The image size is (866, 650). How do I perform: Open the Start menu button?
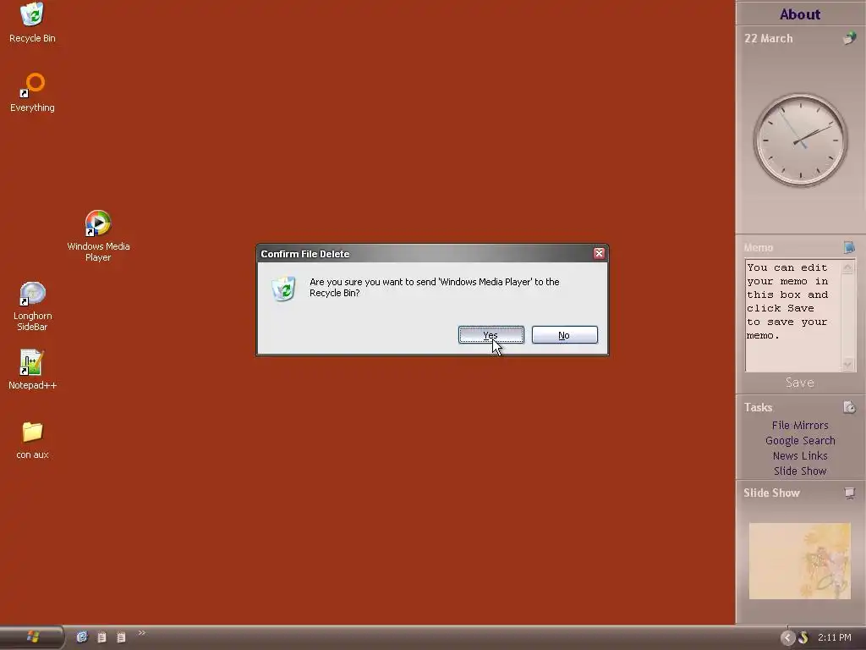32,637
